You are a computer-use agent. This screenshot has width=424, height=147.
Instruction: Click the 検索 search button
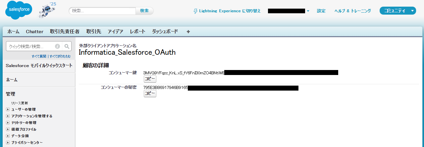tap(144, 11)
